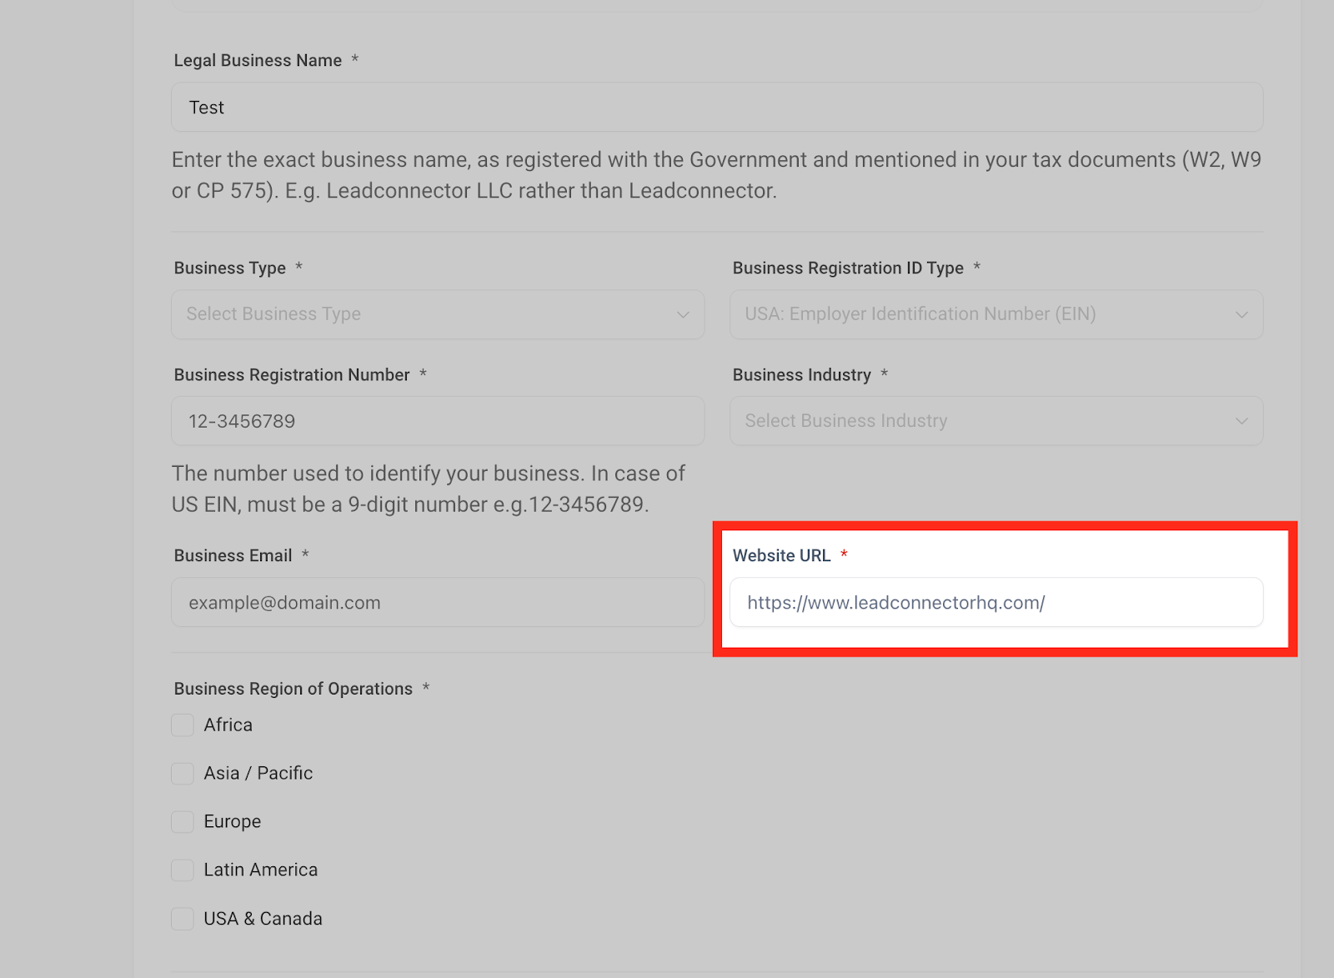This screenshot has width=1334, height=978.
Task: Select the USA & Canada checkbox
Action: coord(183,919)
